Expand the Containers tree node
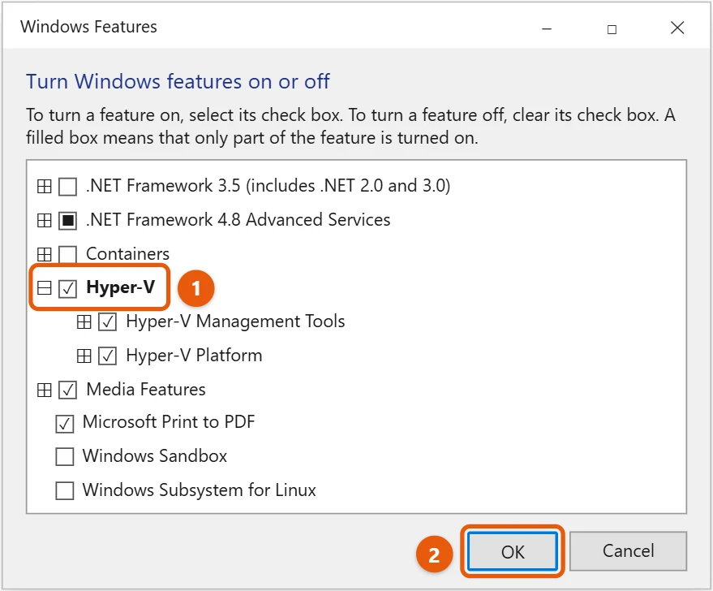This screenshot has width=713, height=591. point(44,254)
